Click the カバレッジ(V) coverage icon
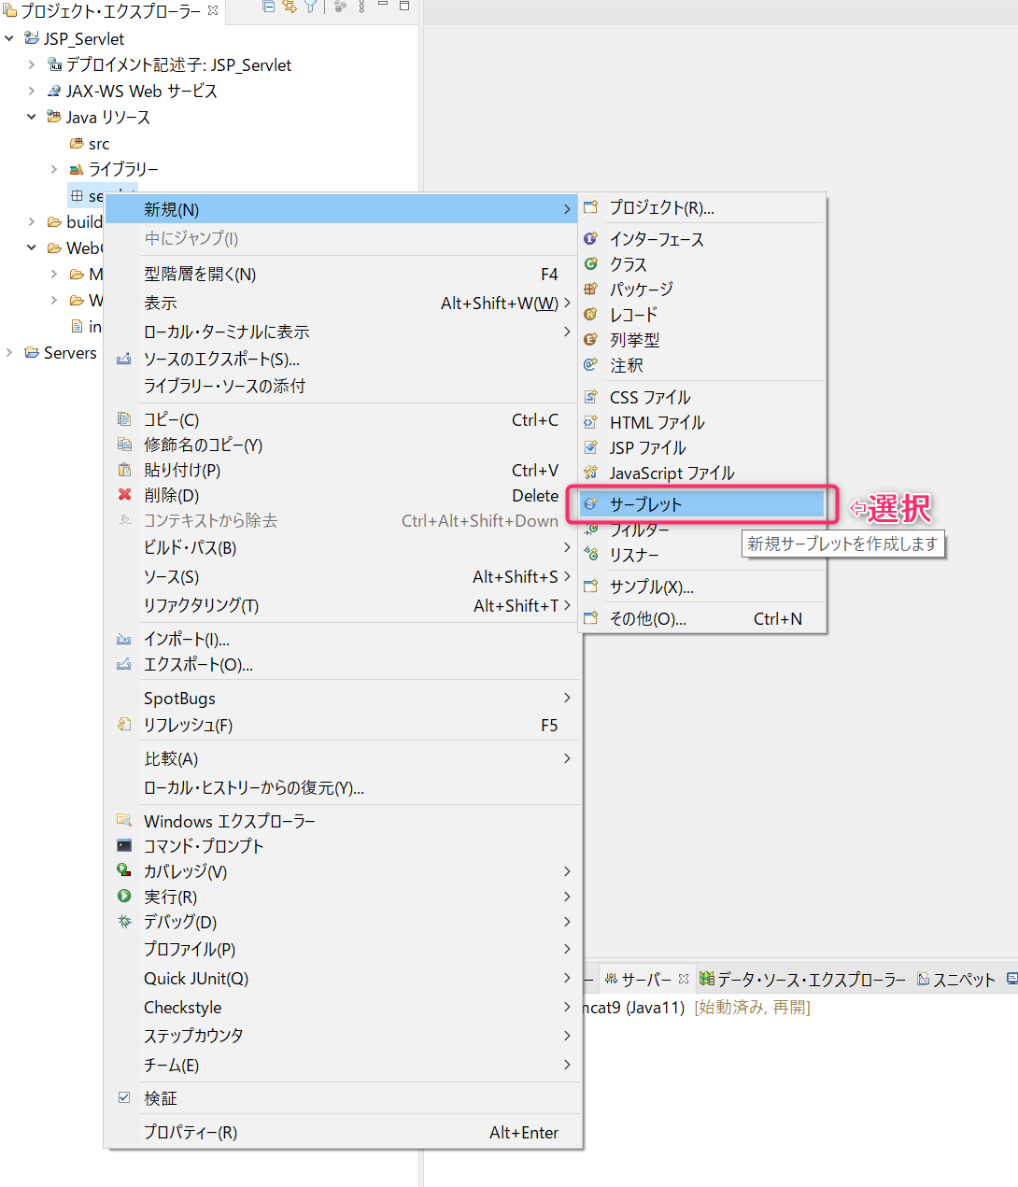 tap(124, 870)
